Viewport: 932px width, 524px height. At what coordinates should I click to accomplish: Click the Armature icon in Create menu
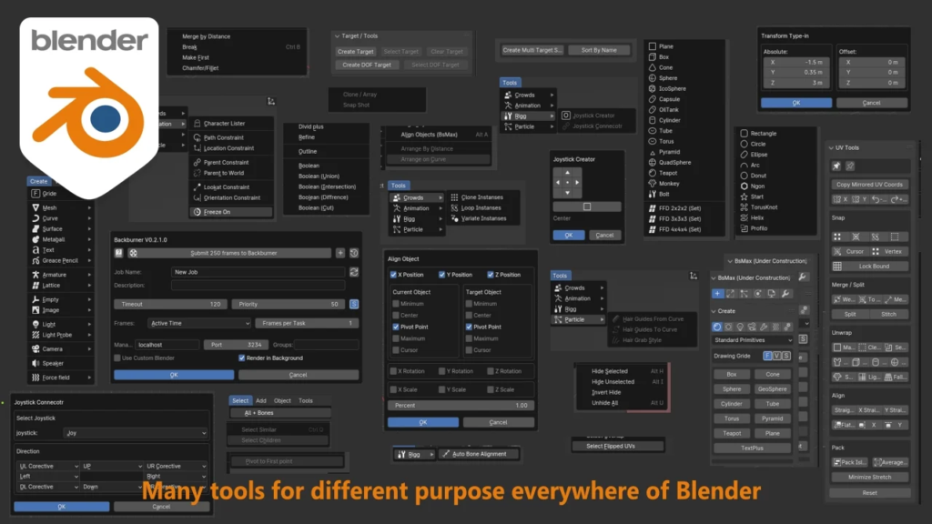pyautogui.click(x=36, y=274)
